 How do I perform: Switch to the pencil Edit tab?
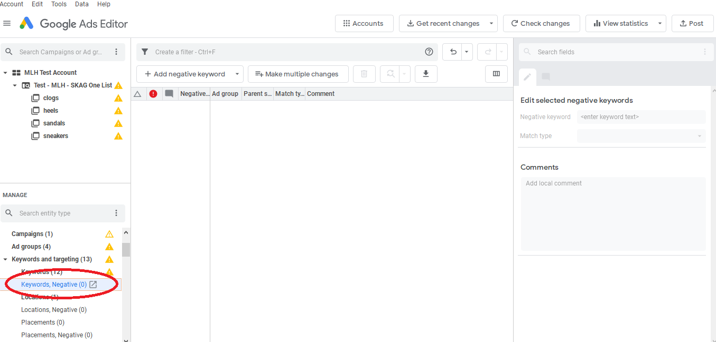527,77
